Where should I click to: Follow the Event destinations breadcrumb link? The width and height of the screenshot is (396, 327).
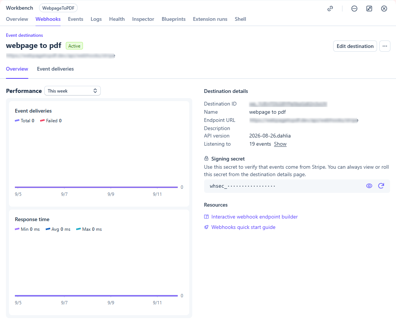pyautogui.click(x=25, y=35)
